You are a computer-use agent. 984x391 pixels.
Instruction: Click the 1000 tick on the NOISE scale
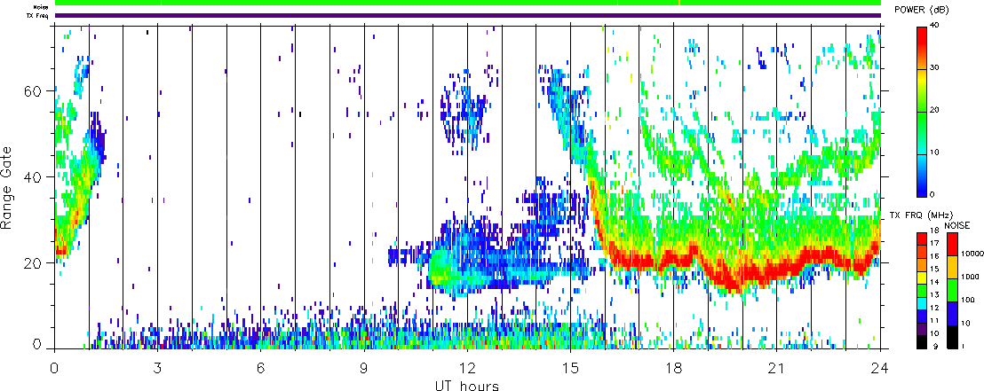(969, 277)
